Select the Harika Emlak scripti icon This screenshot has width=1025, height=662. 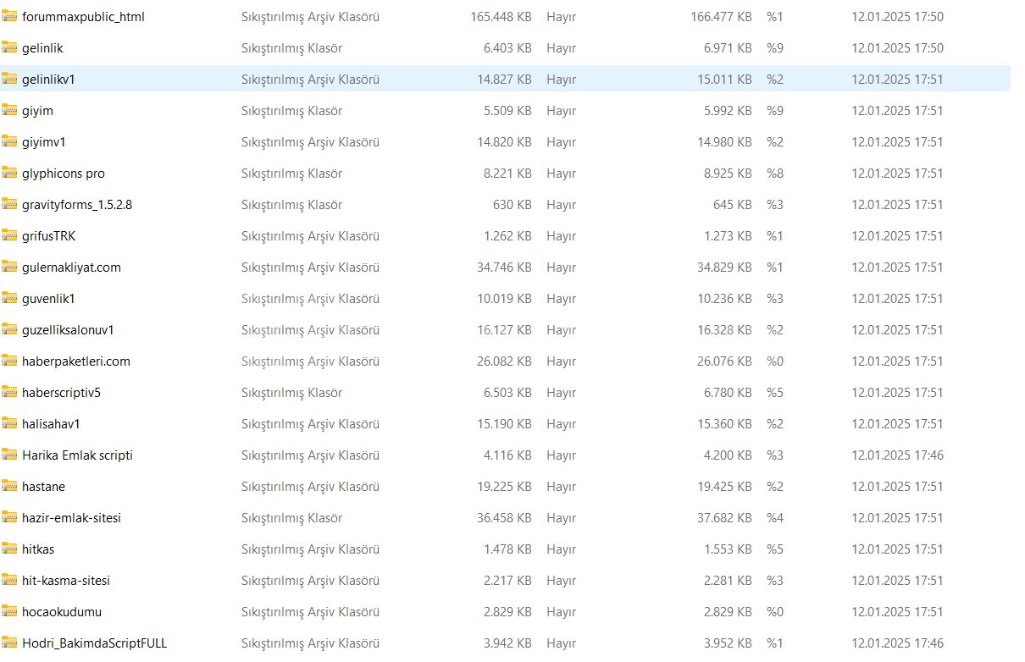click(x=9, y=455)
